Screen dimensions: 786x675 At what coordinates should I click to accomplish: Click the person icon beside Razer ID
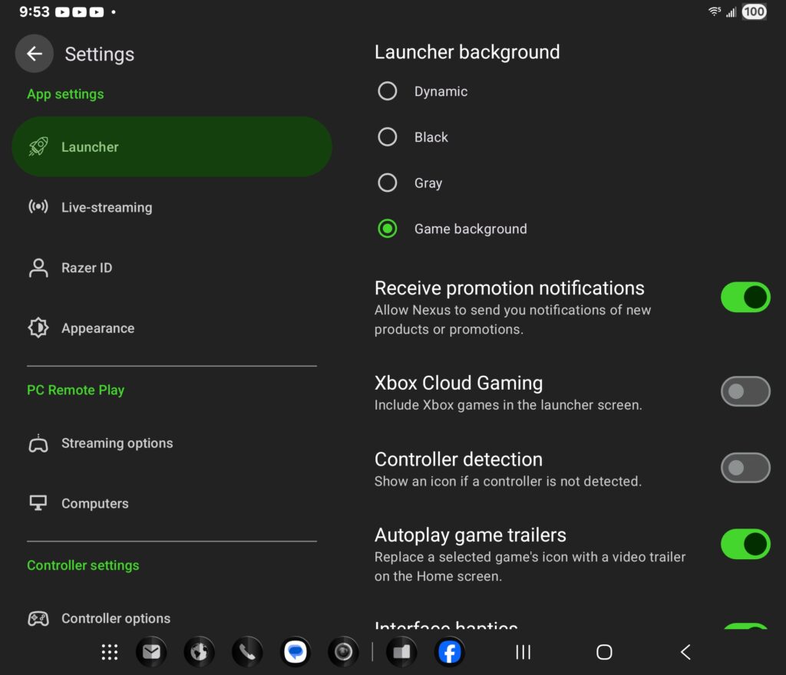pyautogui.click(x=38, y=268)
